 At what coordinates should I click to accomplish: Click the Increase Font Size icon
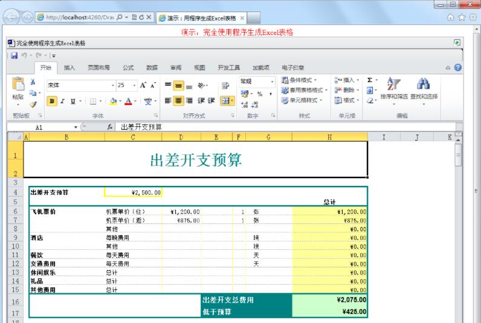(x=143, y=85)
